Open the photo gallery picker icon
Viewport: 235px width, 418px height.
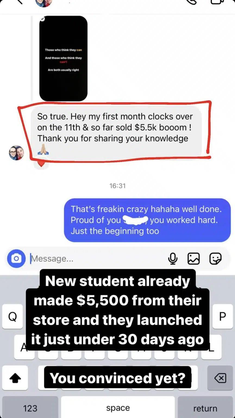[x=194, y=259]
